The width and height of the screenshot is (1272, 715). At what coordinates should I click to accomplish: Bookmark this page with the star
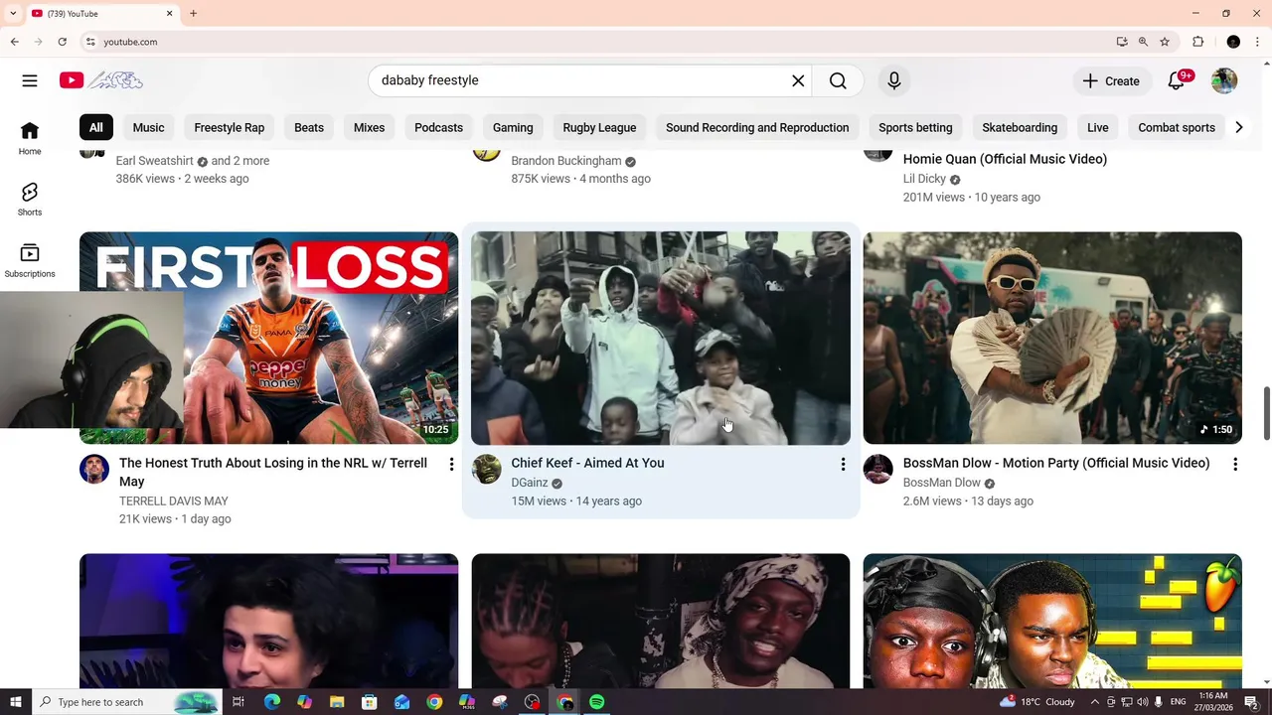coord(1165,42)
